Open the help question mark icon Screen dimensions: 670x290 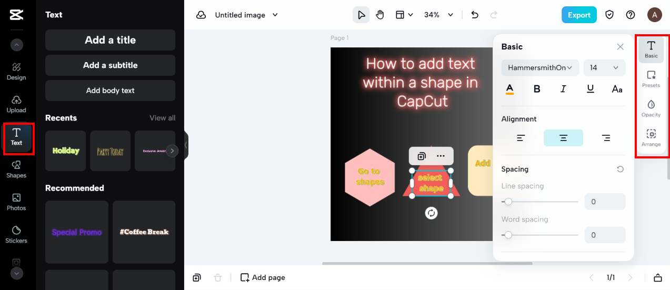click(x=631, y=15)
